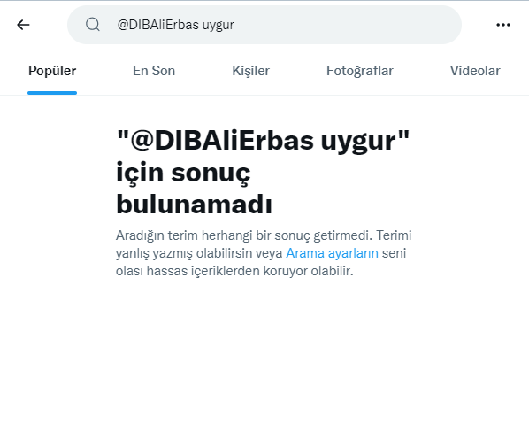Go back using the left arrow icon
Image resolution: width=529 pixels, height=440 pixels.
point(23,25)
